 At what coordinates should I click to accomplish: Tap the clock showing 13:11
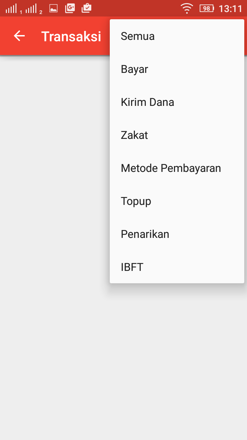232,8
